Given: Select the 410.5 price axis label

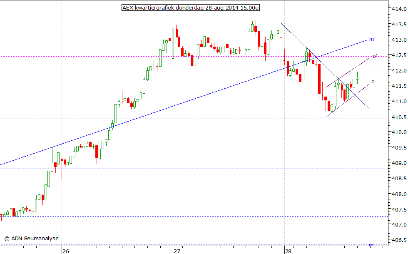Looking at the screenshot, I should click(399, 117).
